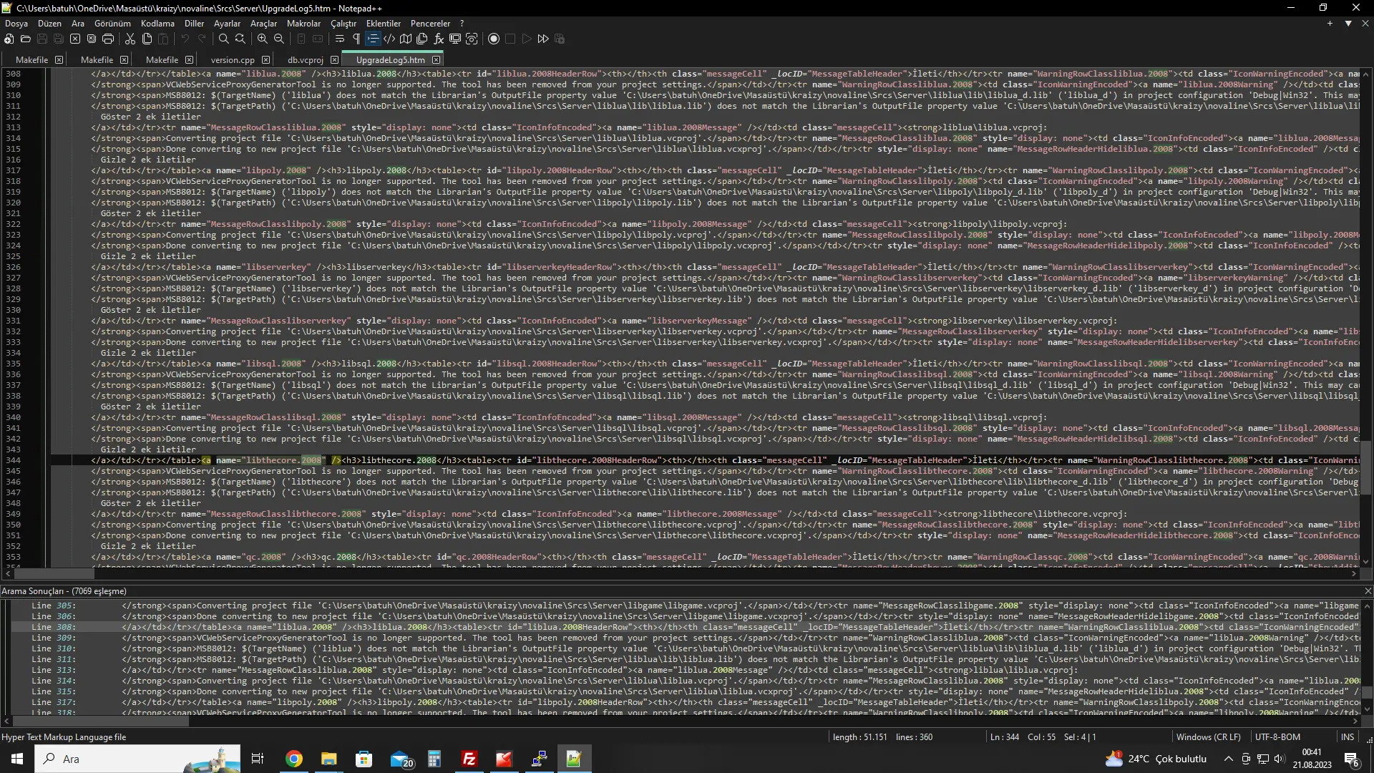
Task: Open the document list dropdown arrow at top right
Action: [x=1348, y=24]
